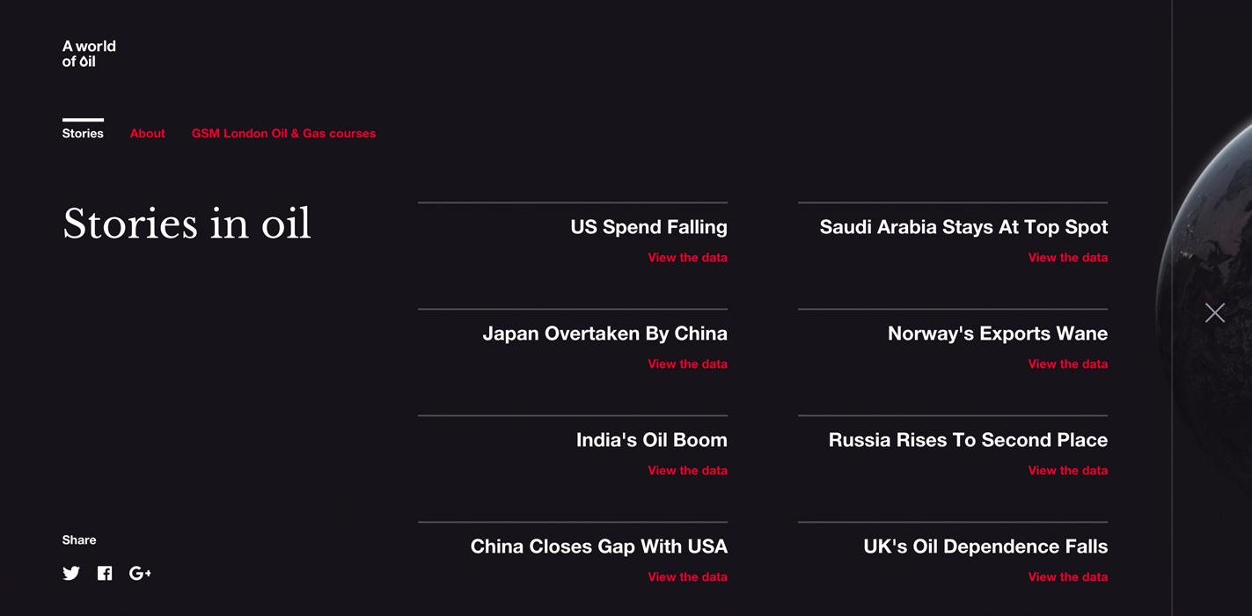The image size is (1252, 616).
Task: Share via the Facebook icon
Action: 105,574
